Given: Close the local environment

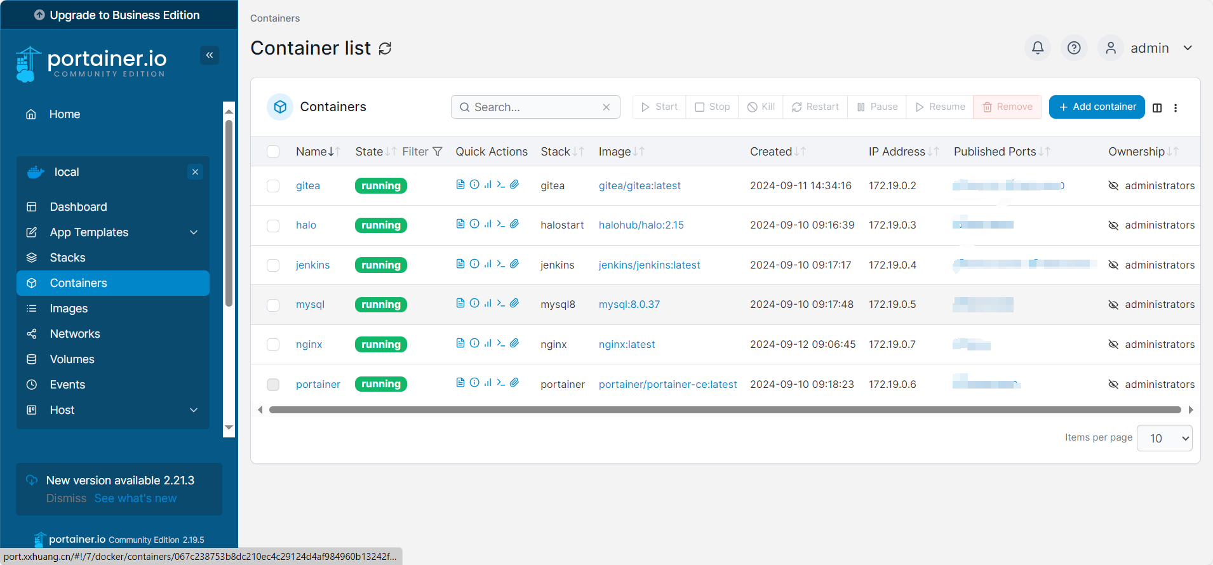Looking at the screenshot, I should [196, 172].
